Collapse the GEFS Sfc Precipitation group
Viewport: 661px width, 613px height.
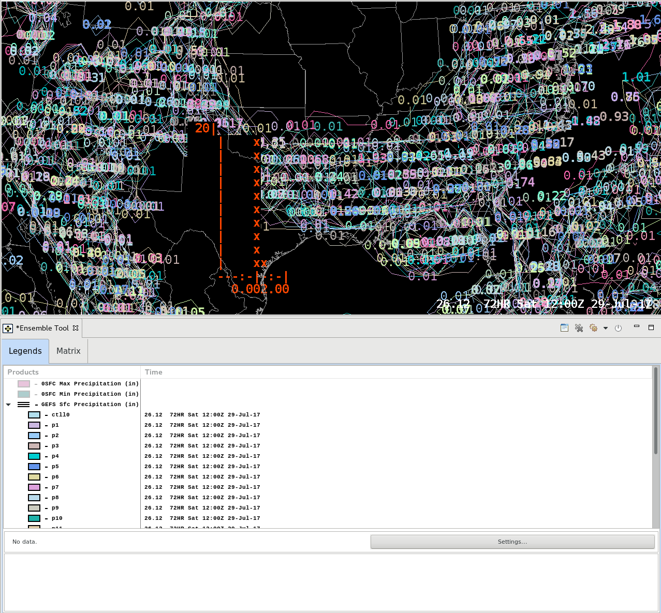tap(8, 405)
